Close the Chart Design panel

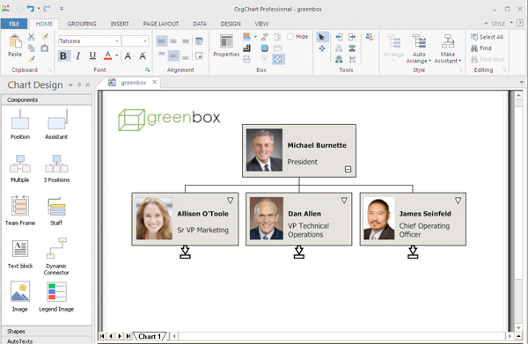pos(87,85)
